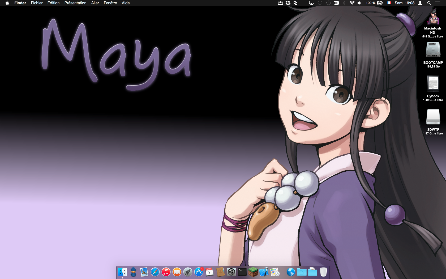Viewport: 446px width, 279px height.
Task: Launch Minecraft grass block icon
Action: point(253,272)
